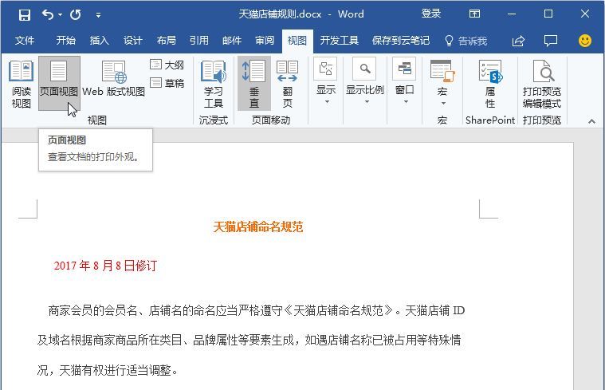The image size is (605, 390).
Task: Save the document using the floppy disk icon
Action: [24, 14]
